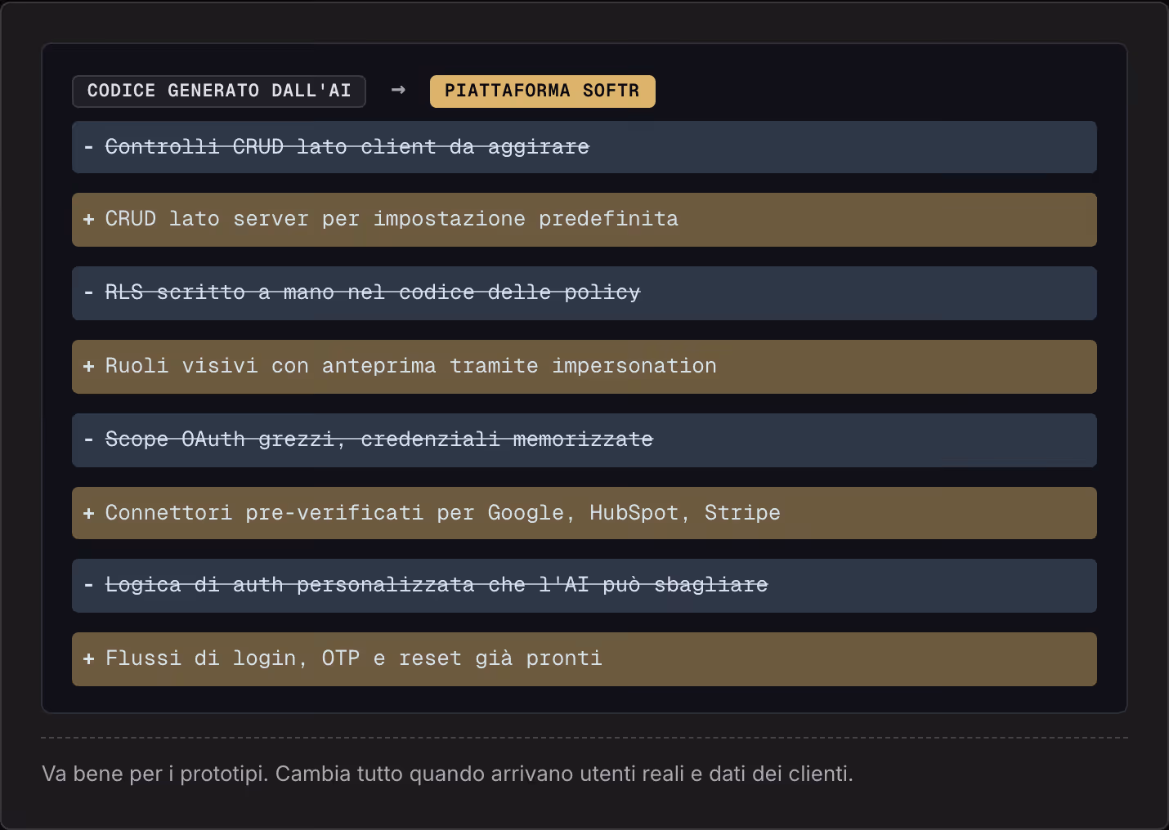Select the 'Flussi di login, OTP e reset già pronti' line

tap(584, 658)
